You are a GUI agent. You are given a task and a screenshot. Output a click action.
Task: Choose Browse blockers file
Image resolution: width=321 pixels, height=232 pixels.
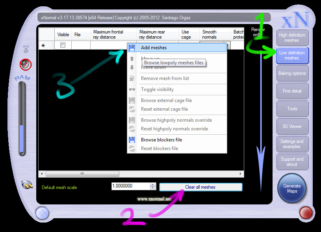(177, 140)
